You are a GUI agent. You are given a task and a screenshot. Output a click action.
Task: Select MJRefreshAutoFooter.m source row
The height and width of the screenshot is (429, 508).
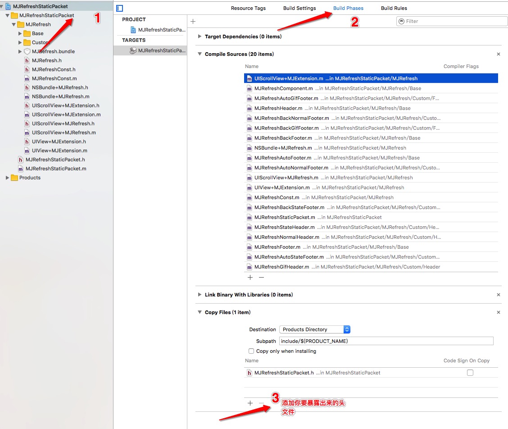(x=371, y=158)
